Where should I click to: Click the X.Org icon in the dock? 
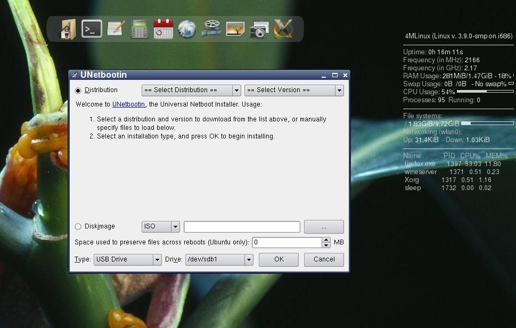click(283, 29)
